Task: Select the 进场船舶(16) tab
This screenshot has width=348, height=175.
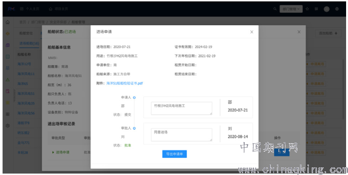Action: pos(29,43)
